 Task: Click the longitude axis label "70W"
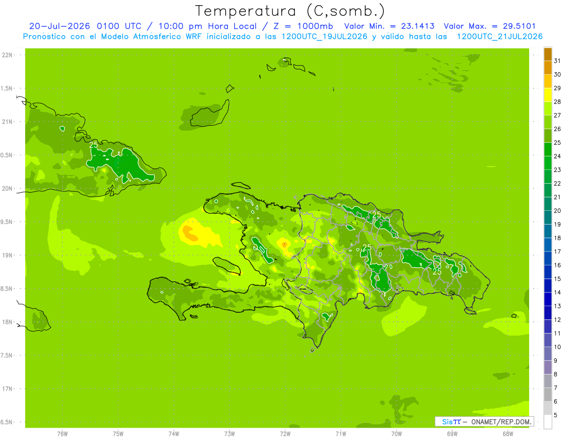click(397, 433)
